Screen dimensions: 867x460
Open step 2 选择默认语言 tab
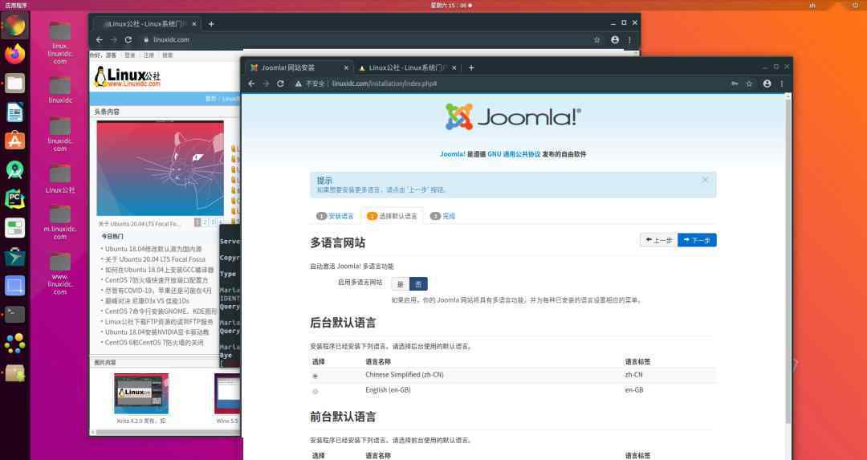coord(392,216)
